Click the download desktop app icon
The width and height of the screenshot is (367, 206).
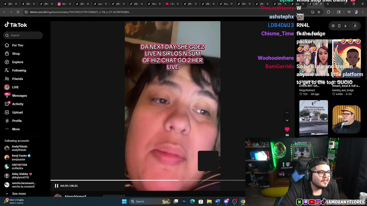pos(345,26)
